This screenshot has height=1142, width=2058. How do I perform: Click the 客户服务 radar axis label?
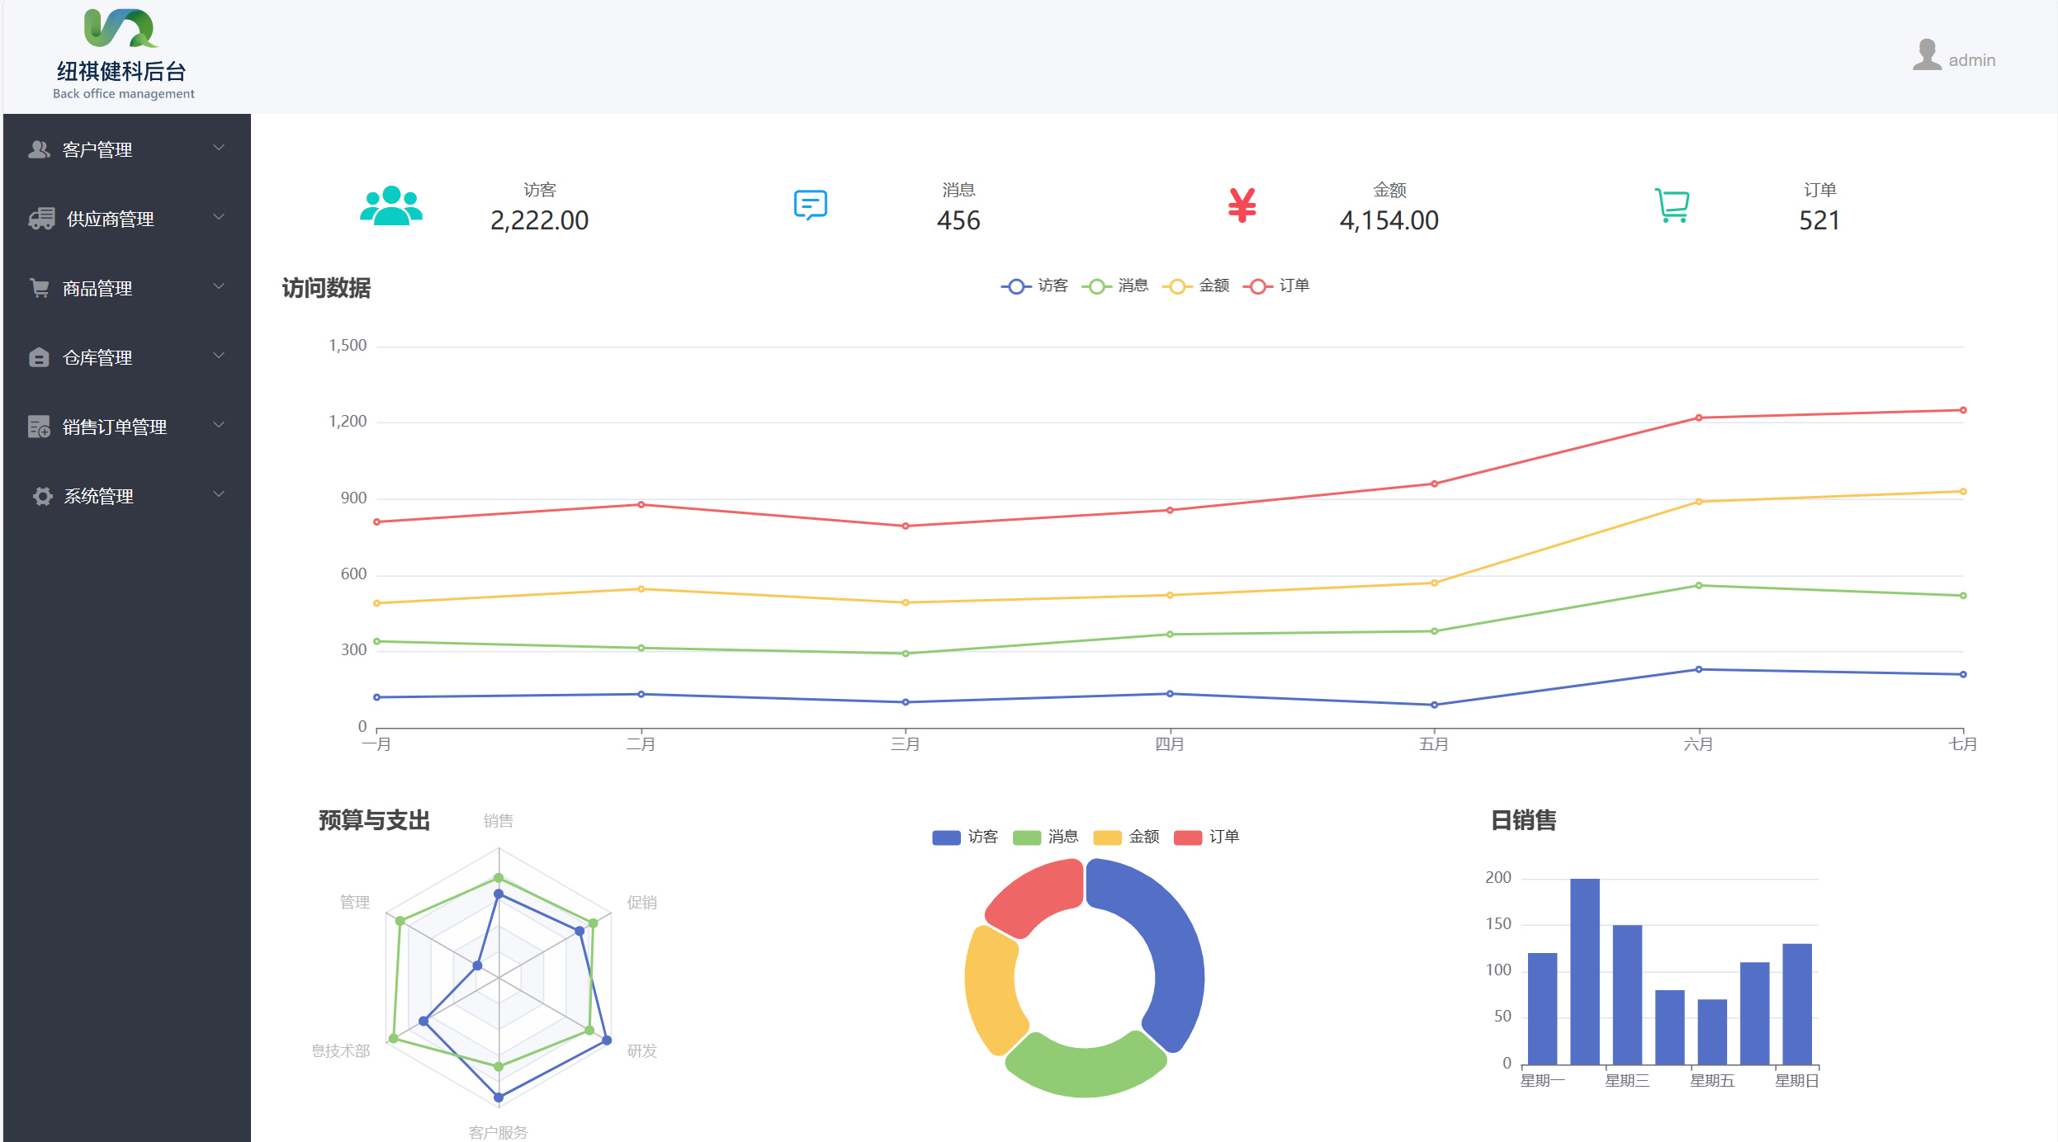pyautogui.click(x=498, y=1132)
